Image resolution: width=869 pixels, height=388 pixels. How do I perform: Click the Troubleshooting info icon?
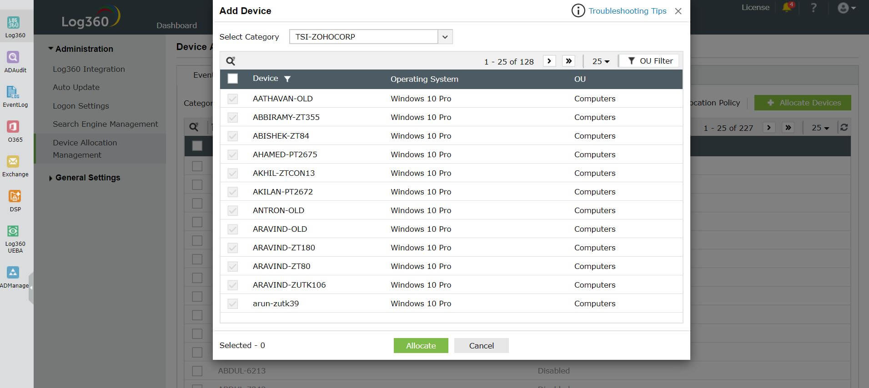point(578,10)
